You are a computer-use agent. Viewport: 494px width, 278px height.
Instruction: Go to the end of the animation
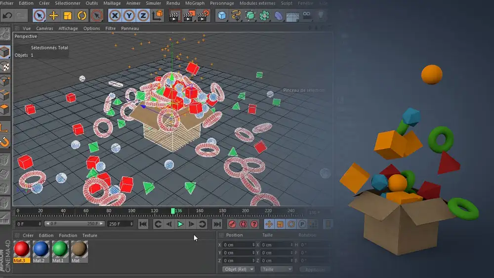click(x=217, y=224)
